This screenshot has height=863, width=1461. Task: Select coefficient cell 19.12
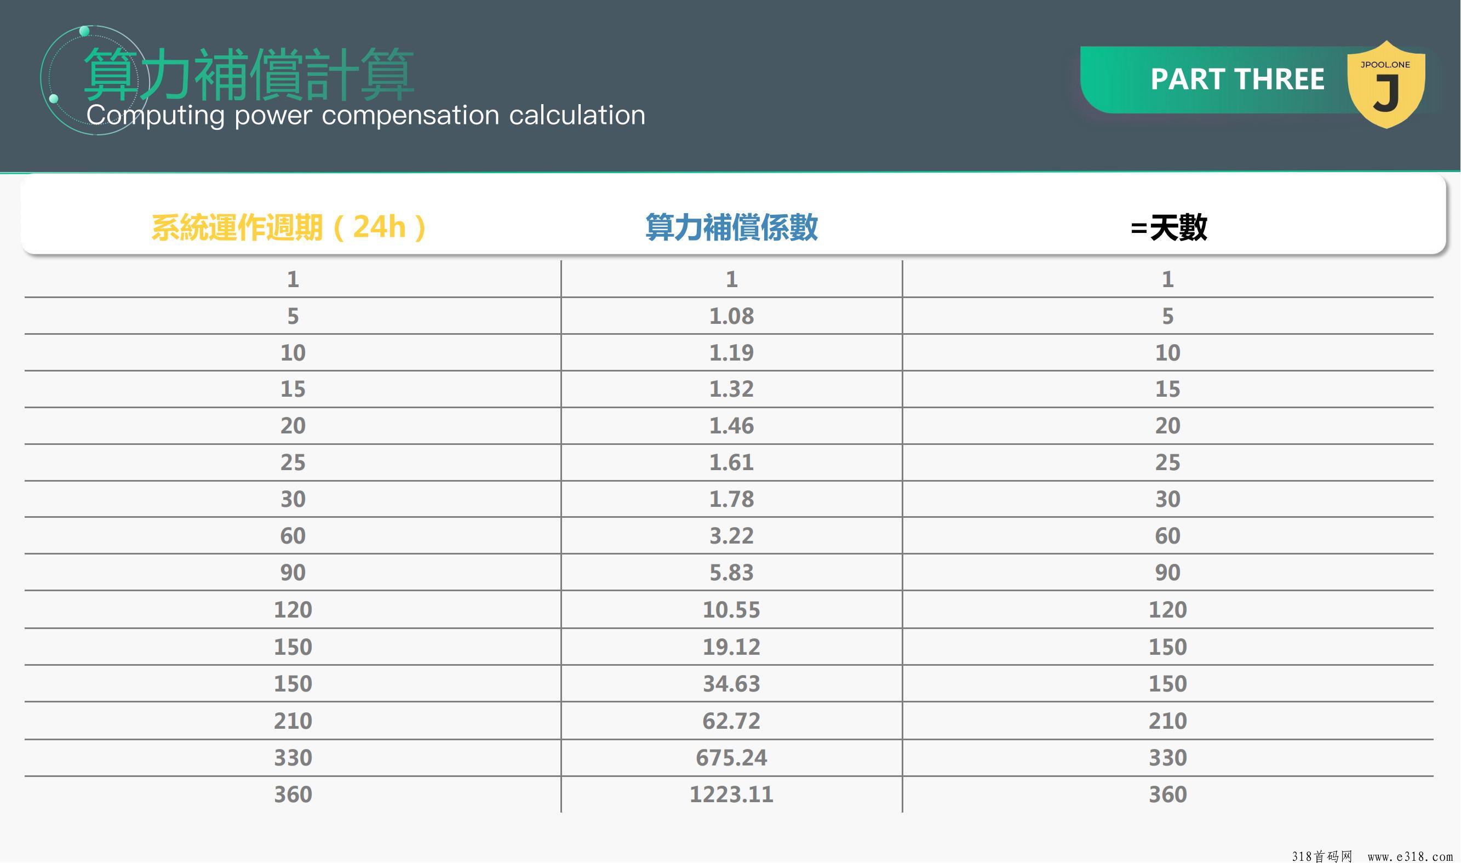[731, 647]
